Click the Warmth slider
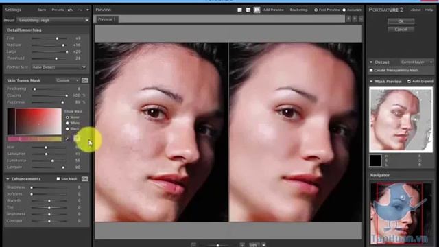The image size is (439, 247). coord(49,201)
